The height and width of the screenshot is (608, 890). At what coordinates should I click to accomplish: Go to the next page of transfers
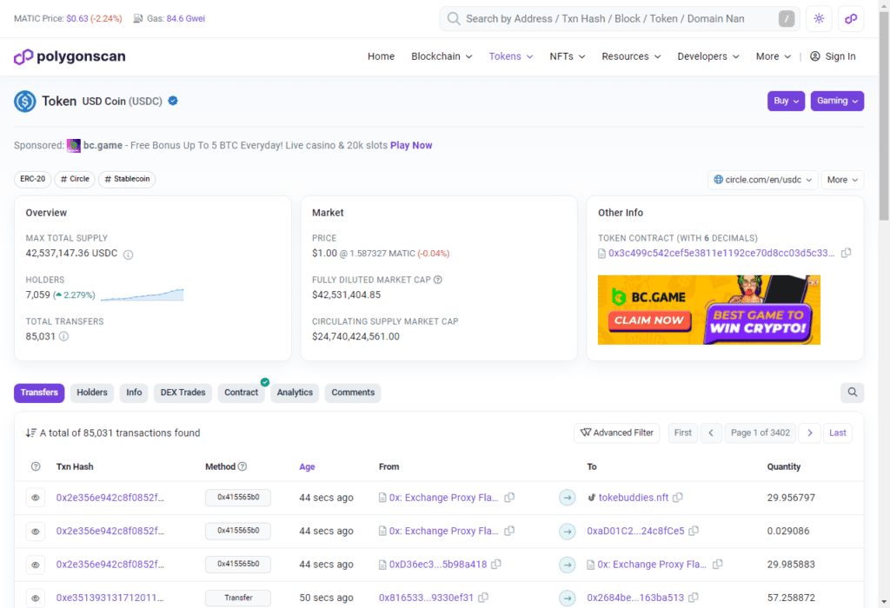click(x=809, y=433)
